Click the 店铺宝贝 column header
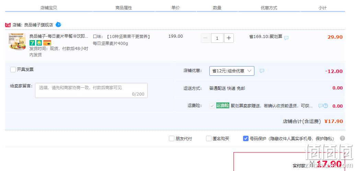The height and width of the screenshot is (171, 356). coord(49,8)
